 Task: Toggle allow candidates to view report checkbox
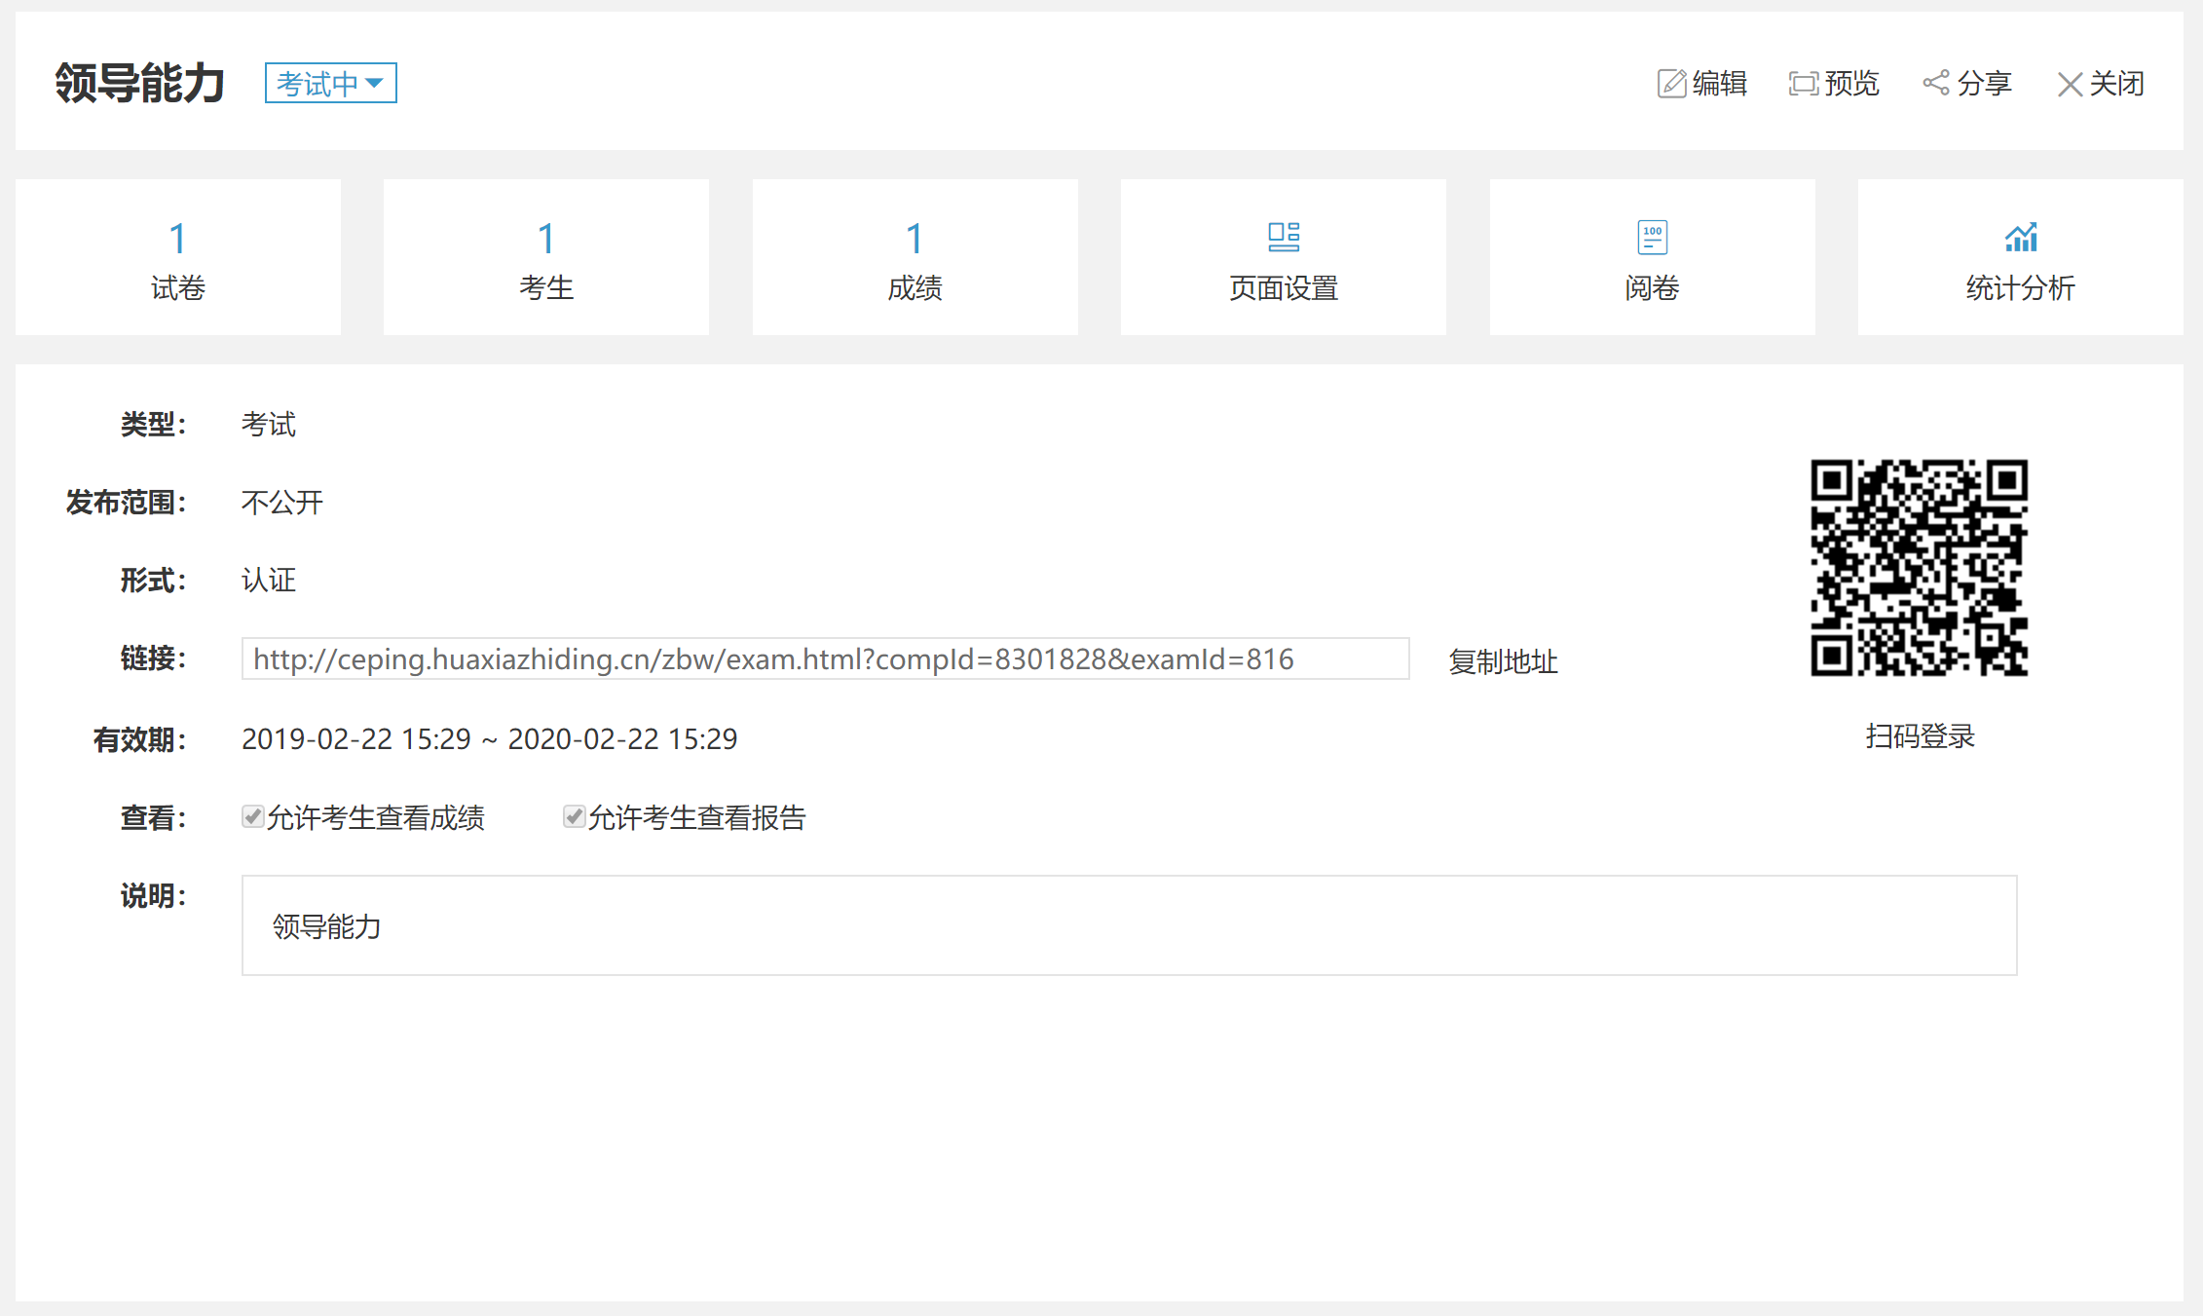[575, 816]
